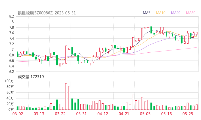
Task: Choose the 05-05 date on the axis
Action: click(x=145, y=114)
